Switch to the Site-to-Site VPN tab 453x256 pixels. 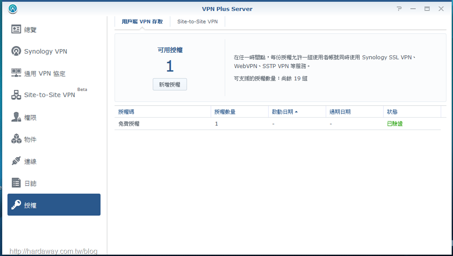click(197, 22)
